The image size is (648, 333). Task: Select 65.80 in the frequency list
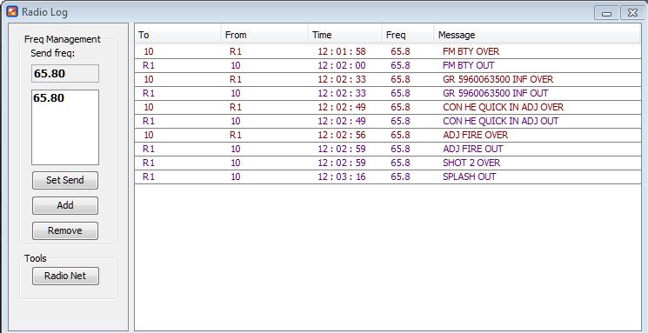coord(49,98)
